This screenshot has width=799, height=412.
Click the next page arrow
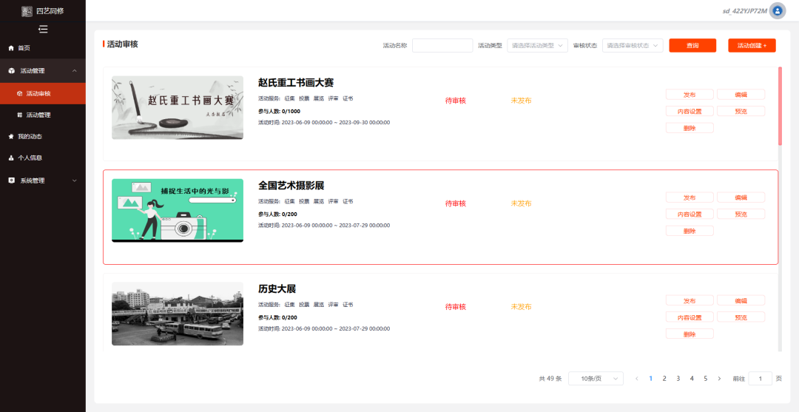[x=719, y=379]
